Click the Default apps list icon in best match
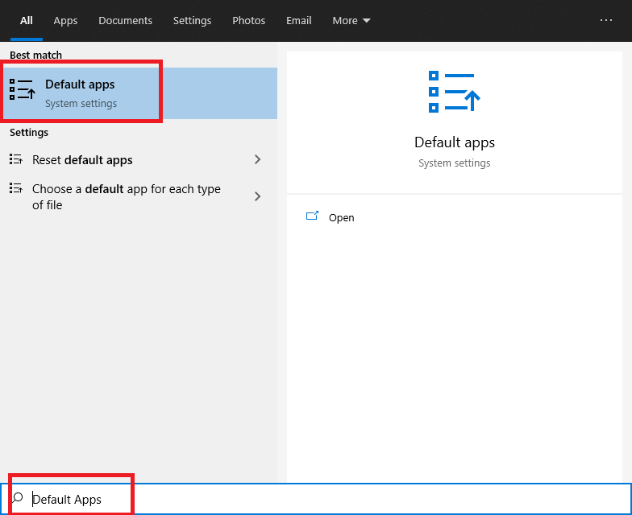 tap(23, 89)
